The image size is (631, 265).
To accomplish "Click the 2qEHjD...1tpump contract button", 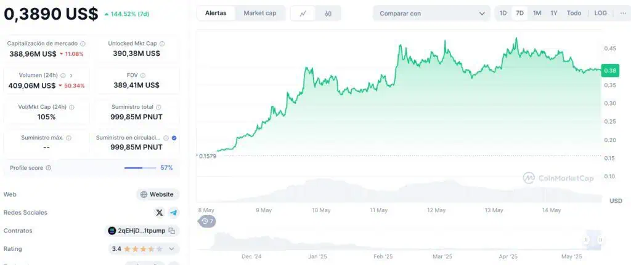I will tap(142, 231).
